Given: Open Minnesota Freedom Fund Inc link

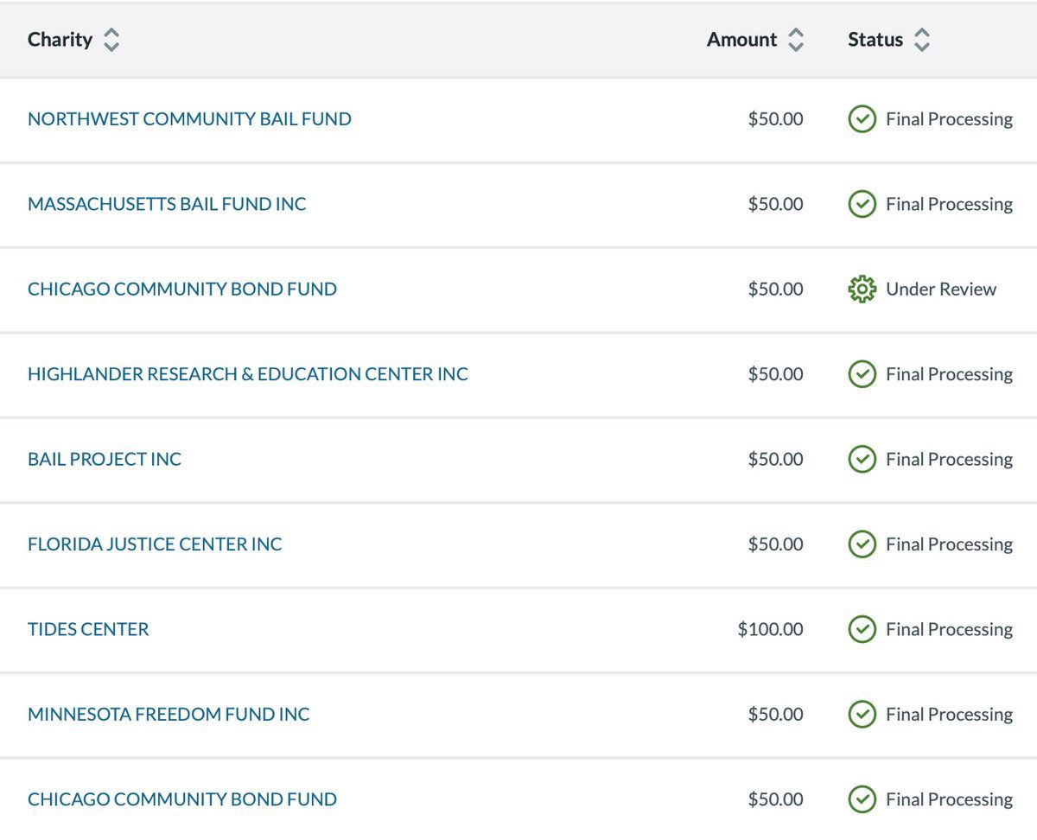Looking at the screenshot, I should pyautogui.click(x=169, y=714).
